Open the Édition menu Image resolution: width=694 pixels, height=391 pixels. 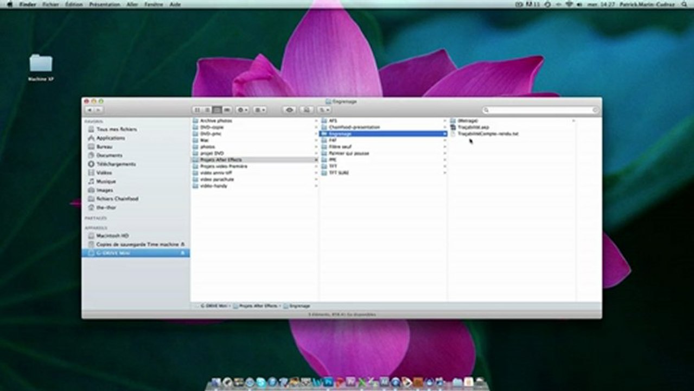tap(74, 4)
